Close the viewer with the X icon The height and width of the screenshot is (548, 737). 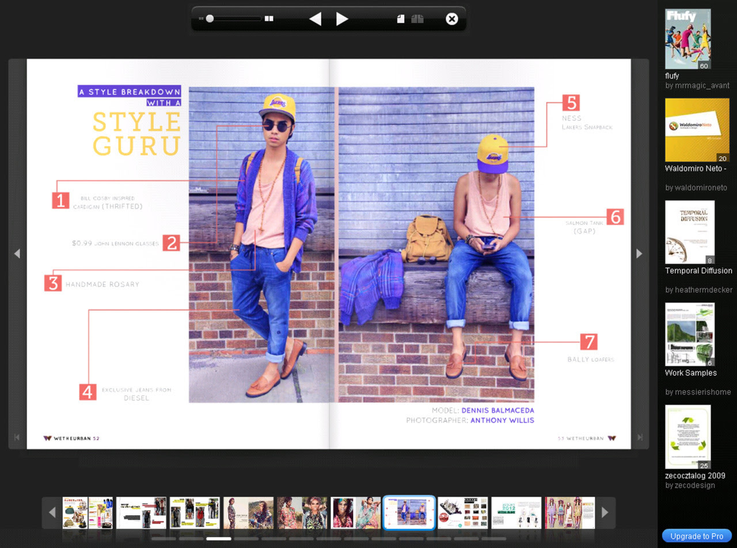(x=452, y=19)
